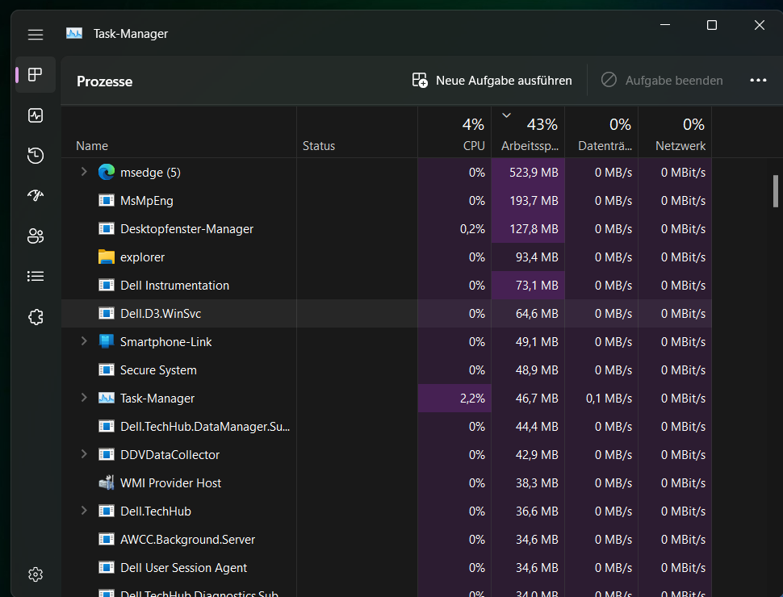
Task: Sort by the Name column header
Action: click(178, 132)
